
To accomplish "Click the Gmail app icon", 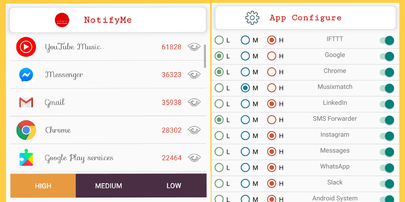I will click(x=26, y=103).
